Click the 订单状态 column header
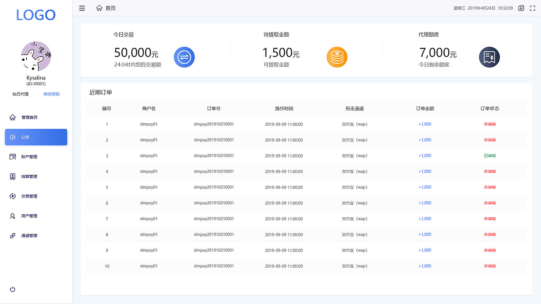This screenshot has height=304, width=541. pos(490,109)
